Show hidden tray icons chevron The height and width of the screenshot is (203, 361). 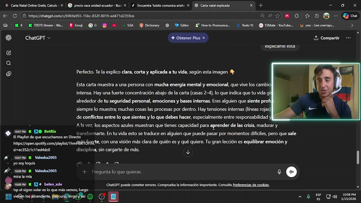pos(300,197)
